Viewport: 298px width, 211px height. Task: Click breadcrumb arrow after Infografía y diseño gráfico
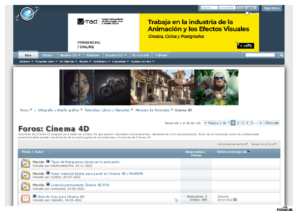81,110
